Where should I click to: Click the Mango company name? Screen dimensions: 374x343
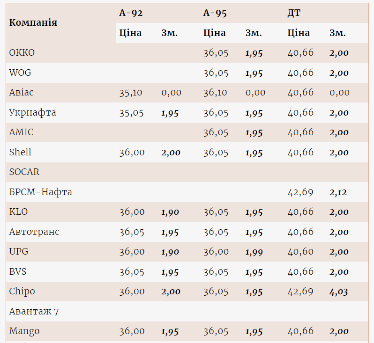(24, 331)
